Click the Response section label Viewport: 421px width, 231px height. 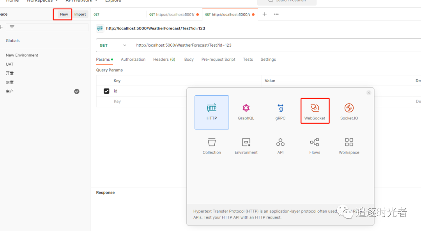tap(105, 192)
